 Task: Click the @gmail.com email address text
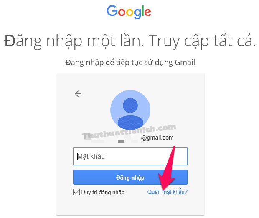[x=157, y=138]
